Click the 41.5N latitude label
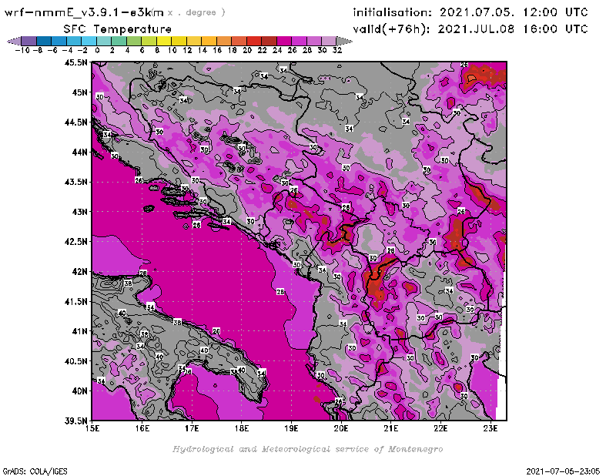The image size is (616, 476). (x=75, y=301)
